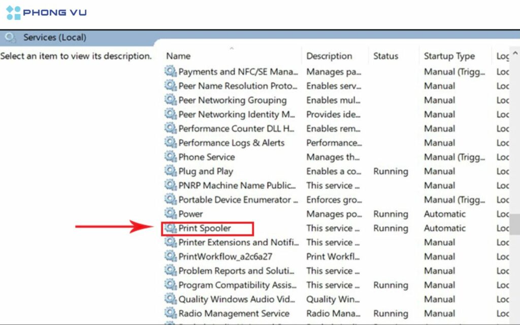The height and width of the screenshot is (325, 520).
Task: Click the Phong Vu logo
Action: pos(46,12)
